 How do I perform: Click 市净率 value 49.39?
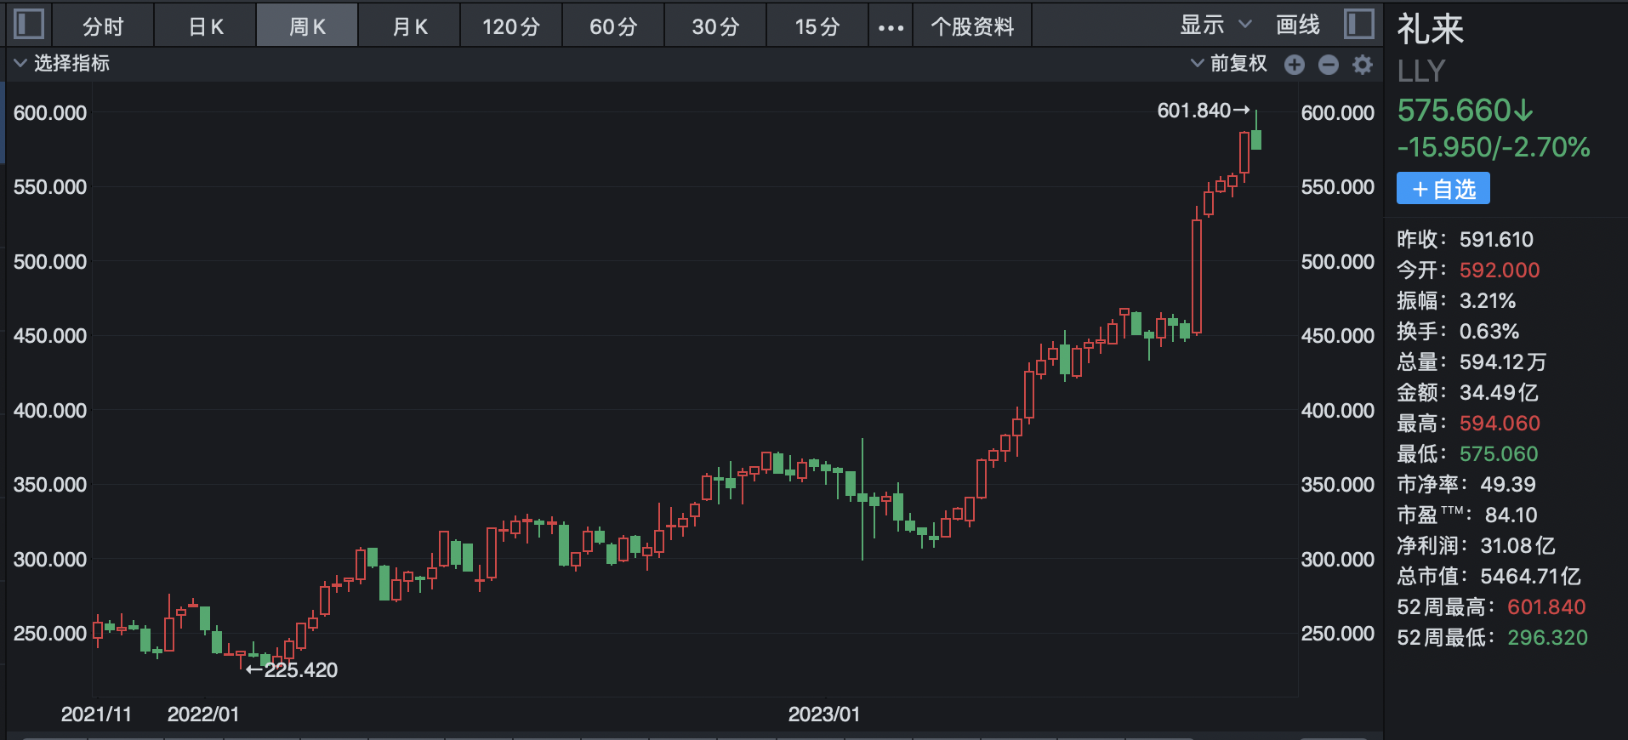[x=1508, y=484]
